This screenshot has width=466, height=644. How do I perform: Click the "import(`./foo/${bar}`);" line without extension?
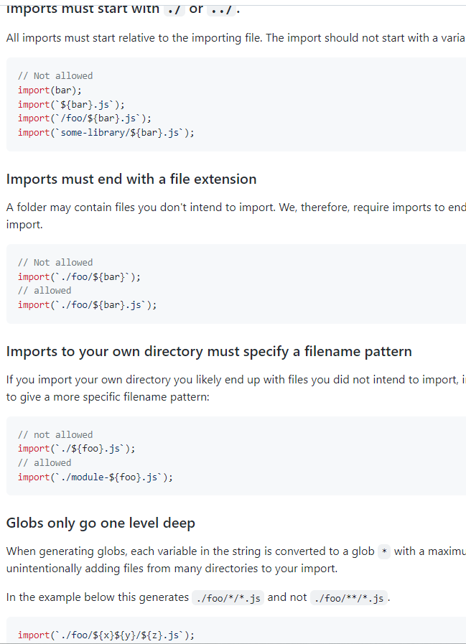point(79,276)
